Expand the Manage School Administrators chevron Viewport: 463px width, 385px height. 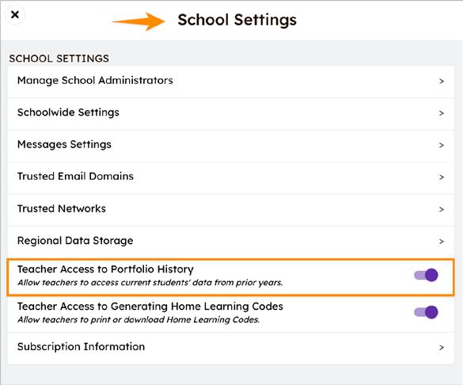tap(441, 82)
